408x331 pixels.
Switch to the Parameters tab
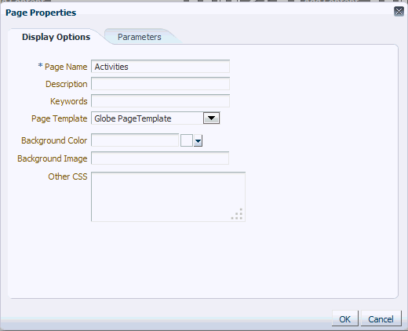[140, 37]
